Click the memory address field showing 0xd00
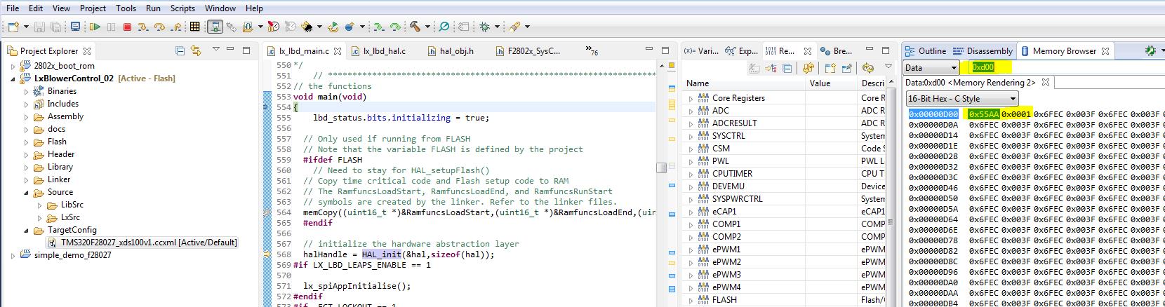1165x307 pixels. click(x=990, y=67)
